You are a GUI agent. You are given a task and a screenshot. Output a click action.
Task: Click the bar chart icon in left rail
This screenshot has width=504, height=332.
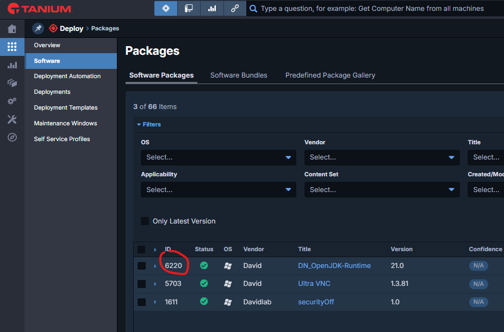tap(12, 65)
